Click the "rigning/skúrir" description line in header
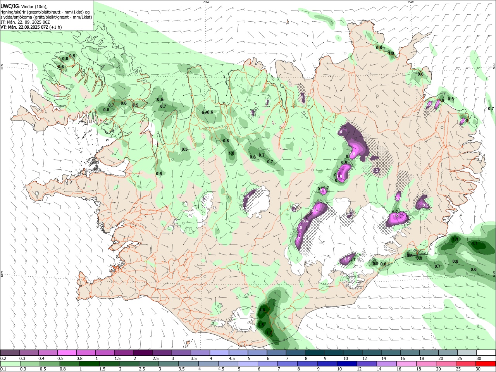 click(x=45, y=12)
